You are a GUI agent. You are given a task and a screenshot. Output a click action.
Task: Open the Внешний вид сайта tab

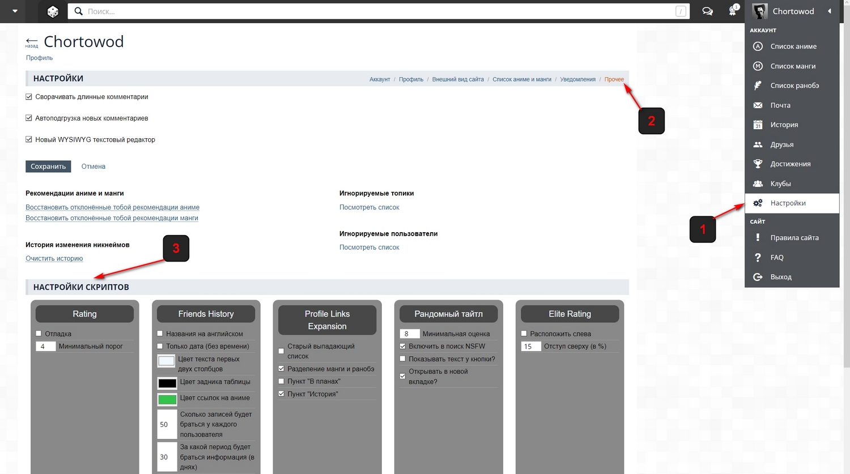[x=458, y=79]
